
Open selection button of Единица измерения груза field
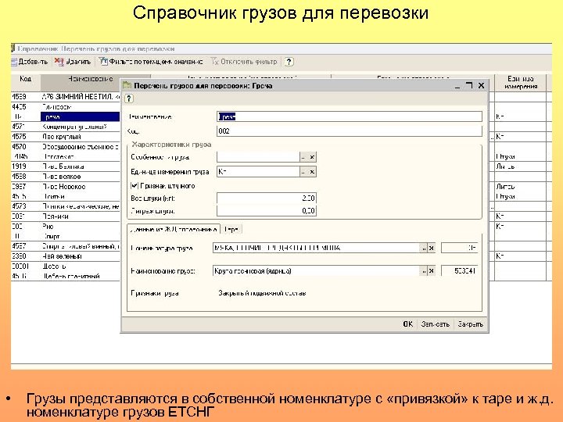tap(303, 172)
